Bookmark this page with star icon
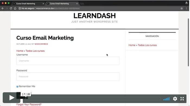The image size is (190, 106). click(x=182, y=8)
